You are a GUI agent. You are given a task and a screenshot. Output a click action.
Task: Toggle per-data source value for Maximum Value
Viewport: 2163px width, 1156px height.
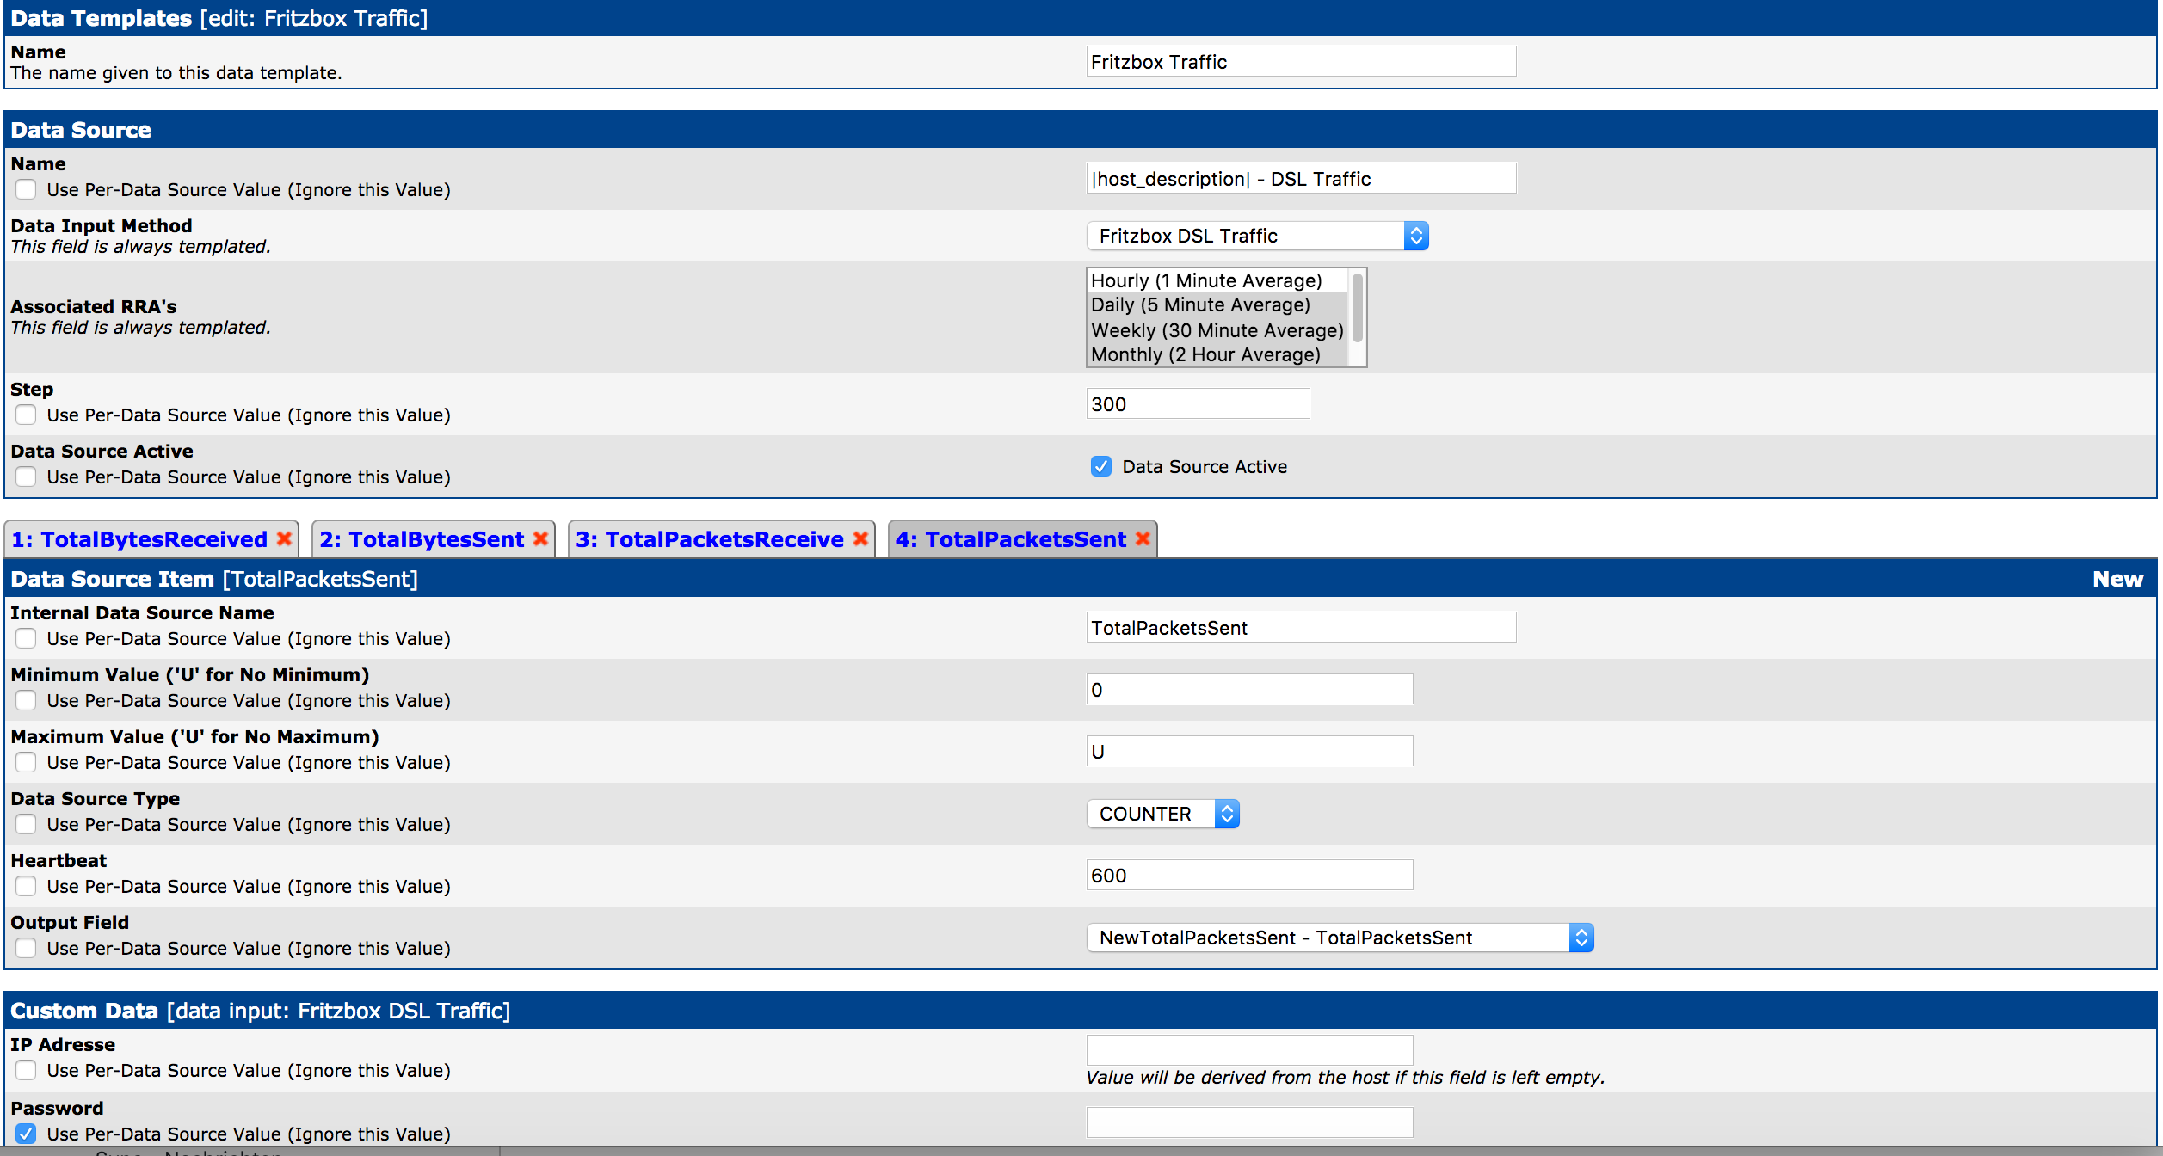[26, 762]
